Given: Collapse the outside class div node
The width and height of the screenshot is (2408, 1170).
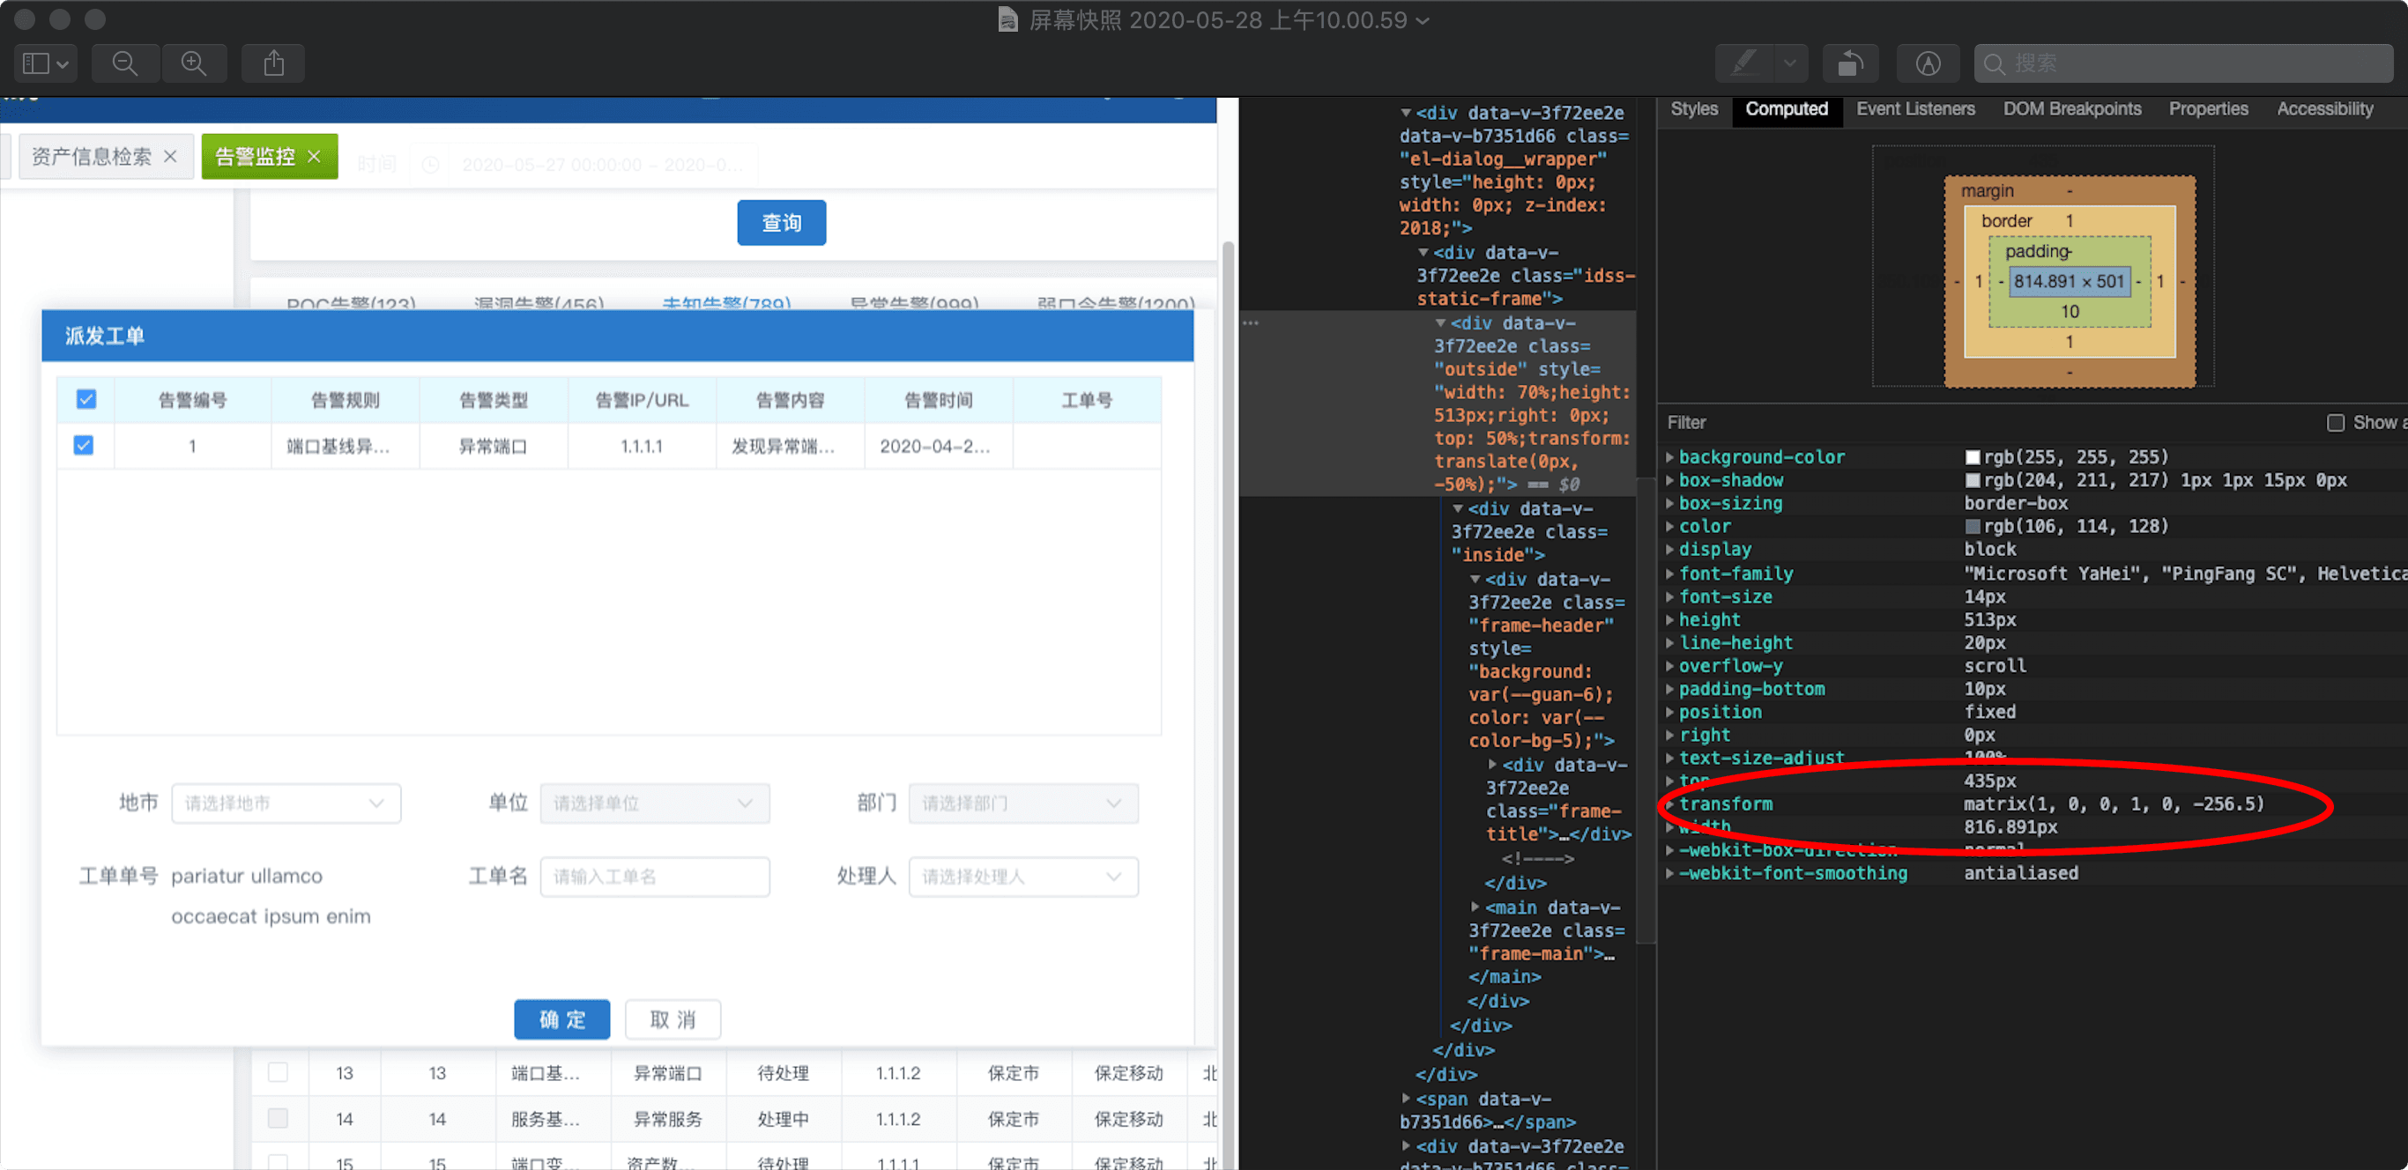Looking at the screenshot, I should click(1440, 322).
